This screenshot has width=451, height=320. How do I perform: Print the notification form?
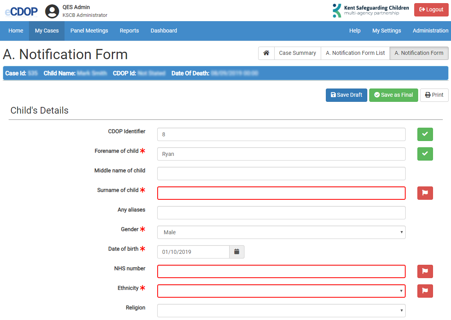(x=434, y=95)
